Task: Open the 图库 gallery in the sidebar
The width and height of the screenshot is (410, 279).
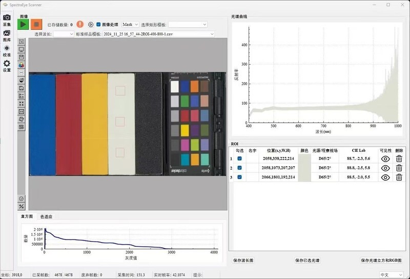Action: (7, 33)
